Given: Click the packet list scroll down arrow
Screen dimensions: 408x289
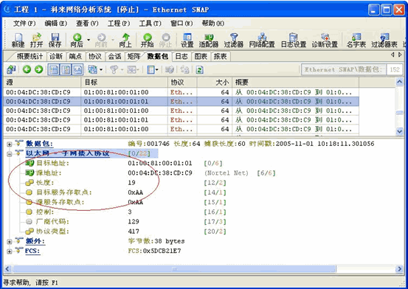Looking at the screenshot, I should [x=399, y=131].
